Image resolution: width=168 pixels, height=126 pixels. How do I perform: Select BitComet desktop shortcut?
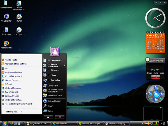[19, 31]
